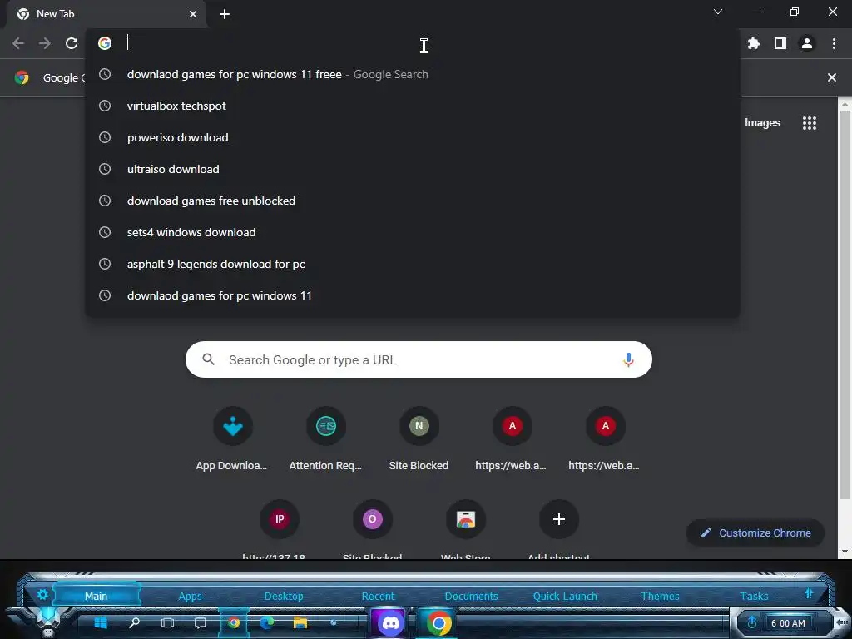Select suggestion ultraiso download

click(413, 169)
